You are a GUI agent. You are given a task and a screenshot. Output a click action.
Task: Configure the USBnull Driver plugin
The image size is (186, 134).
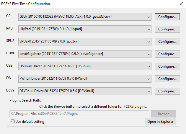tap(167, 66)
